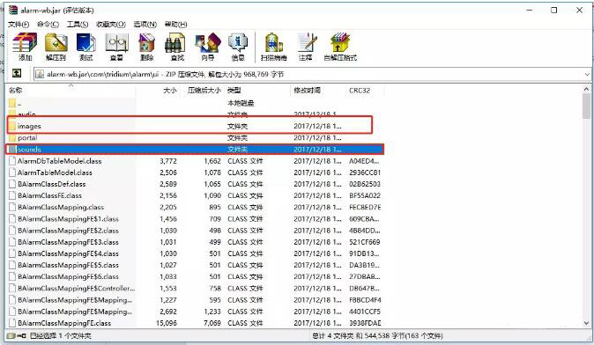Click CRC32 value BF55A022
This screenshot has width=594, height=345.
(365, 195)
